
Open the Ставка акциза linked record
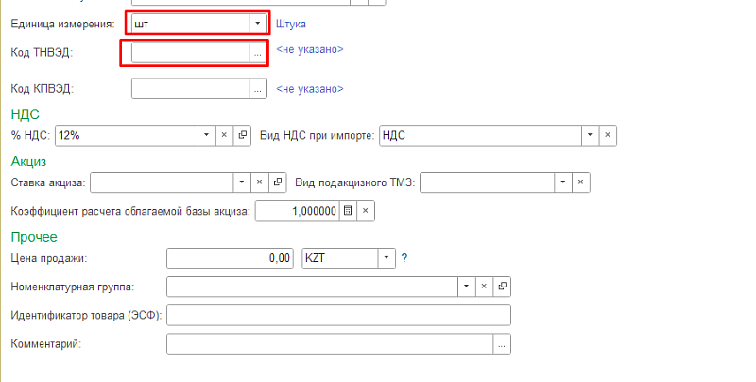coord(277,182)
